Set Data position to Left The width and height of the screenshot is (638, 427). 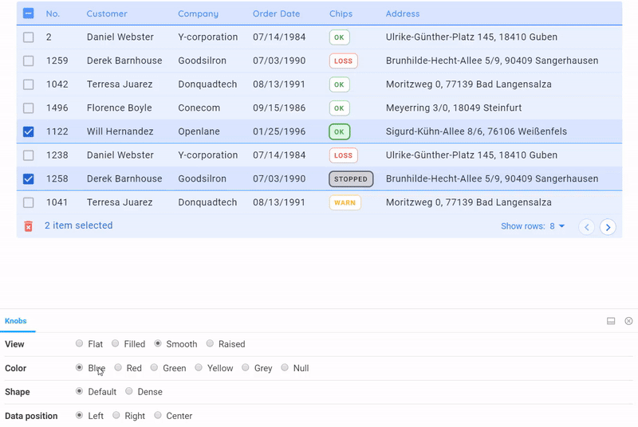pyautogui.click(x=79, y=415)
